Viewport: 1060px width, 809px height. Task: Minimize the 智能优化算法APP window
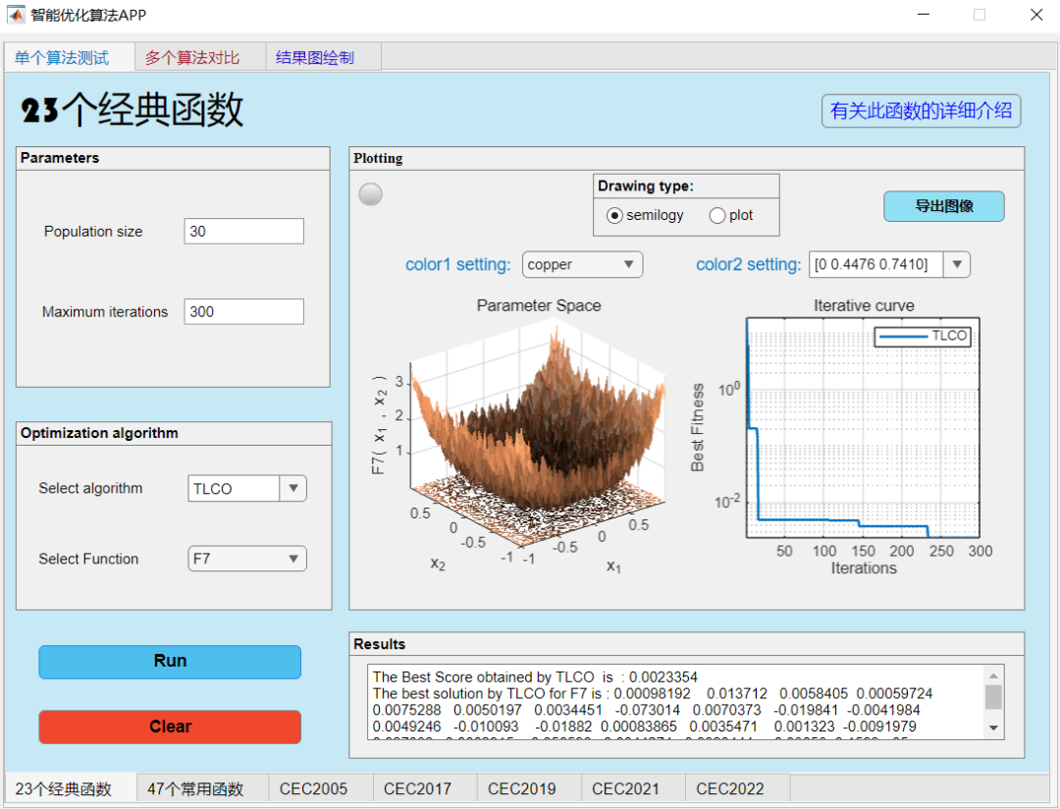point(924,14)
